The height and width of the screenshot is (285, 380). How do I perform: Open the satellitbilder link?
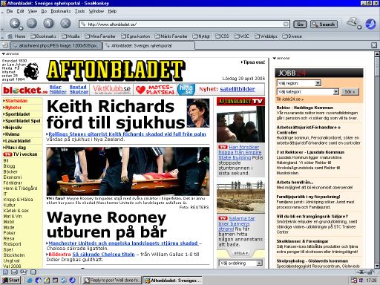pos(237,89)
